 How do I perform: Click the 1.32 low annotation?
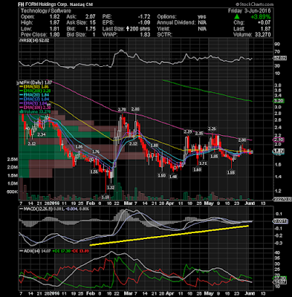[111, 188]
